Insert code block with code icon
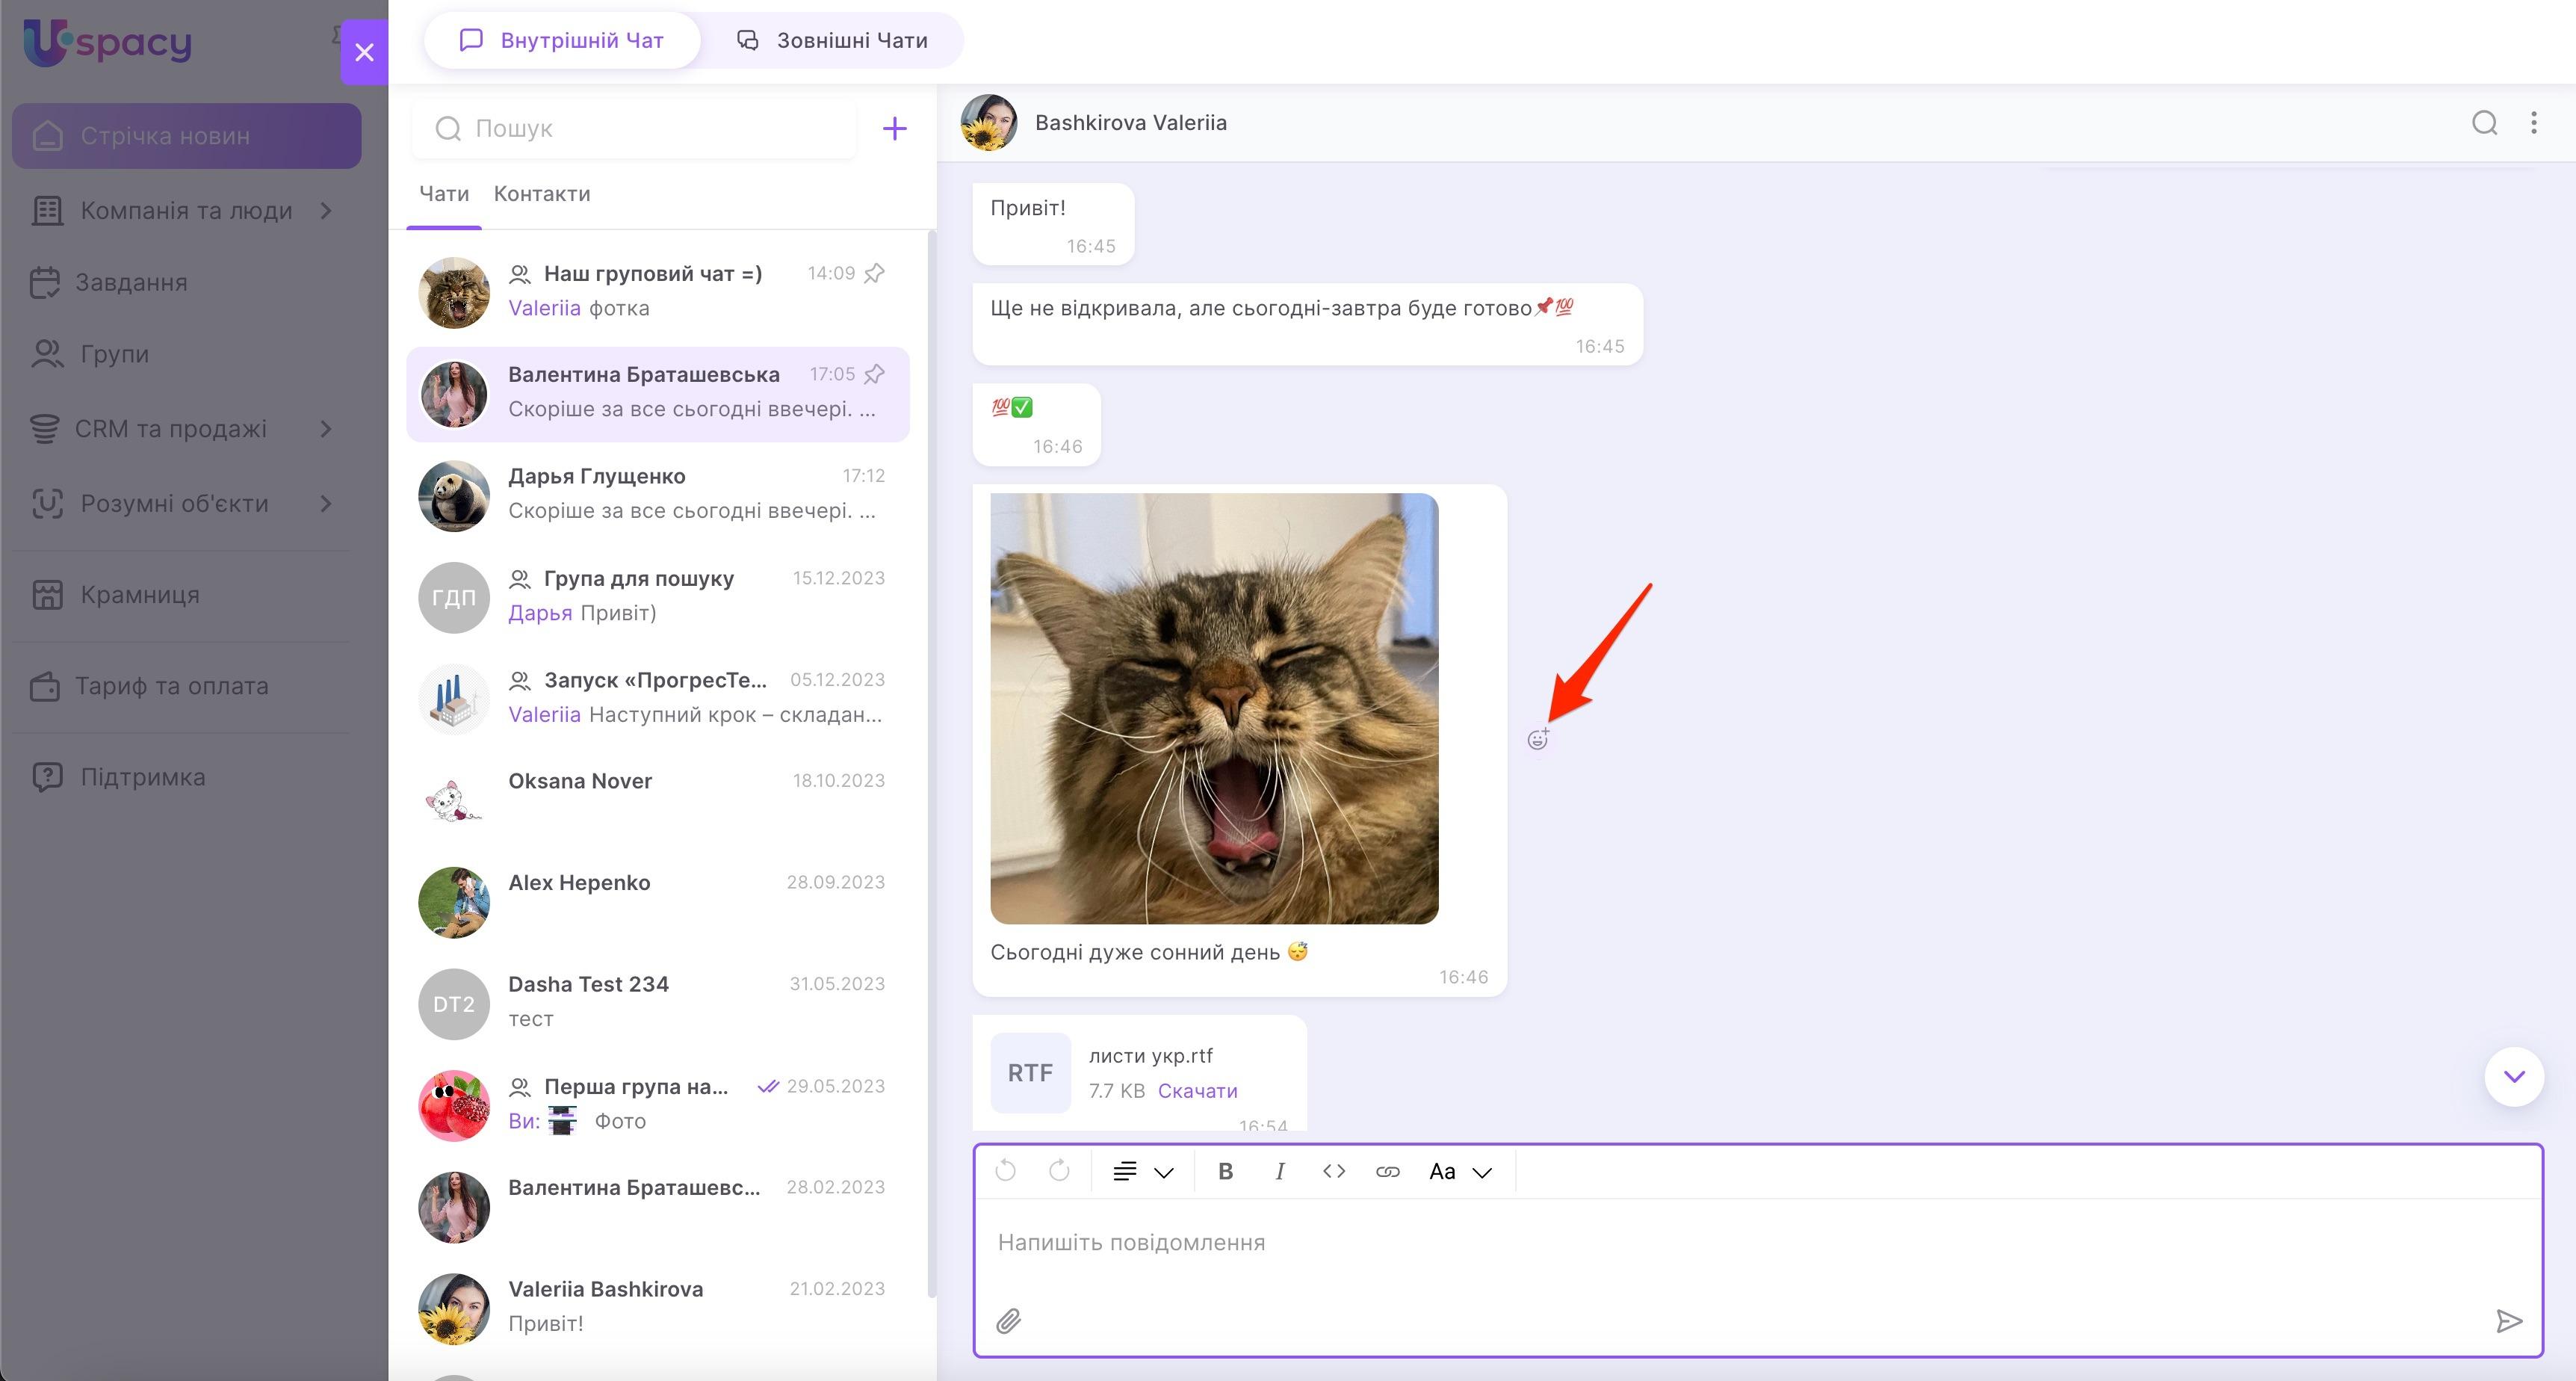2576x1381 pixels. [x=1333, y=1171]
